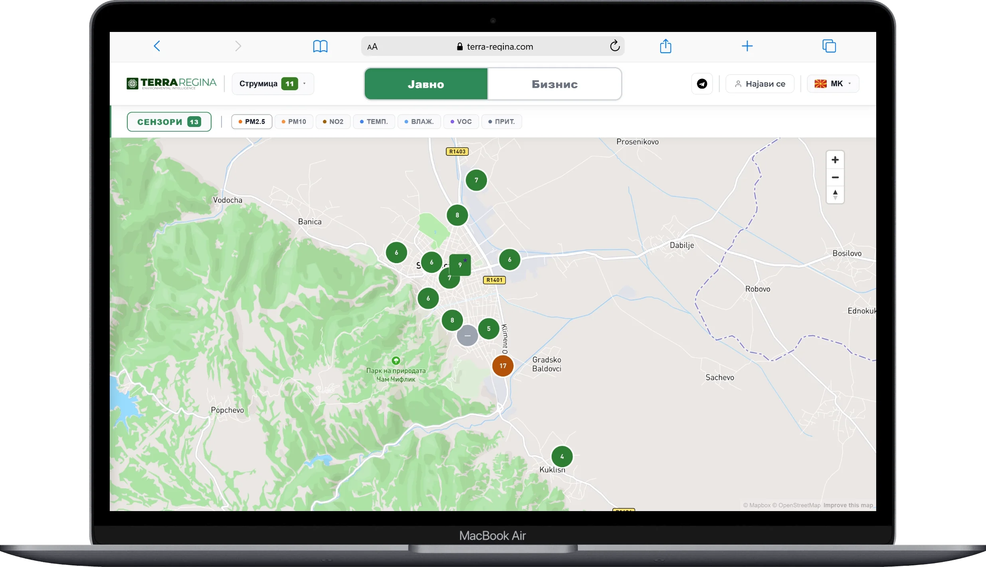Image resolution: width=986 pixels, height=567 pixels.
Task: Reset map bearing with compass icon
Action: [x=835, y=195]
